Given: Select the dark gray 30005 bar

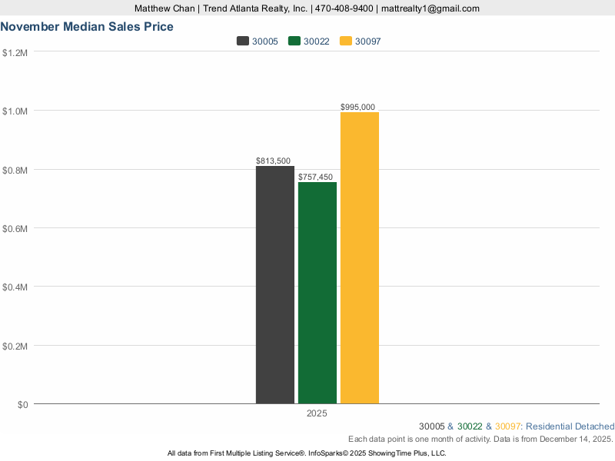Looking at the screenshot, I should 275,284.
